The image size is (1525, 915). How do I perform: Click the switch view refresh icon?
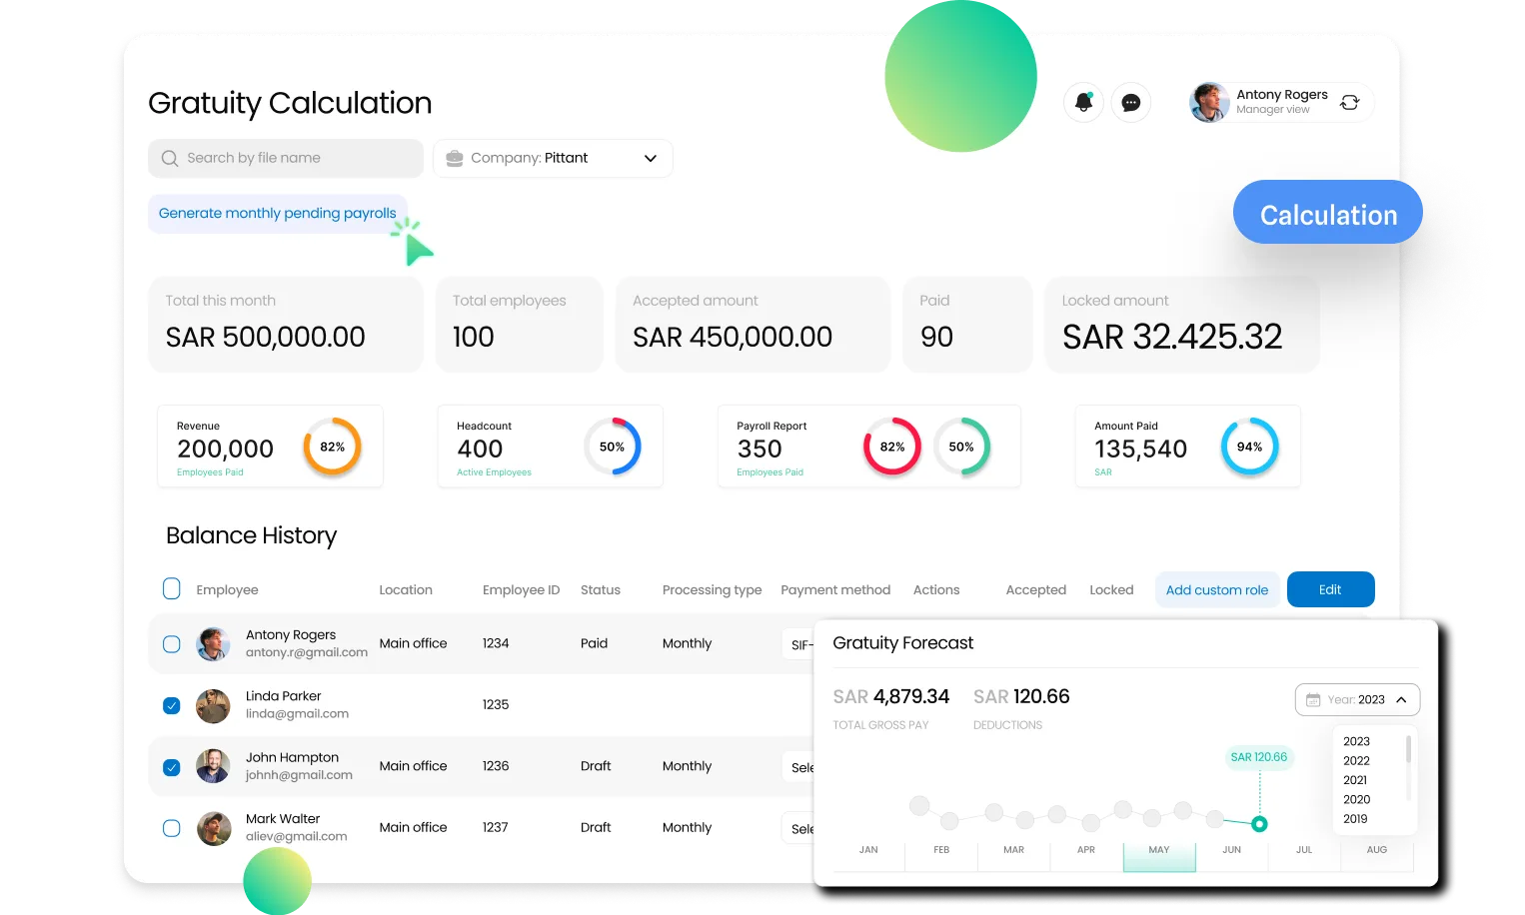coord(1349,102)
